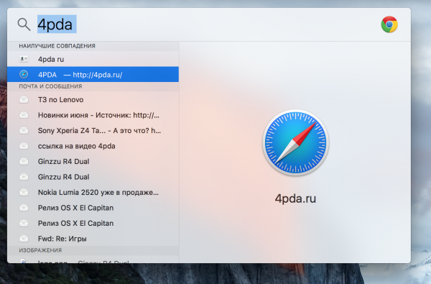Open the large Safari compass icon preview
431x284 pixels.
click(x=295, y=142)
